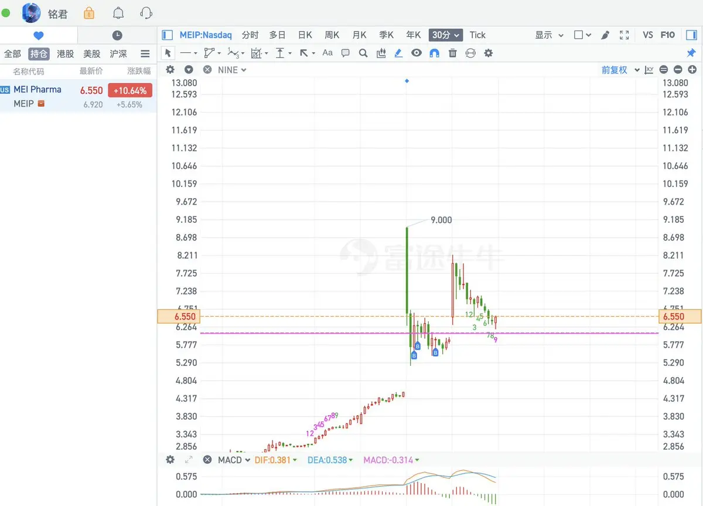Switch to 日K daily candles
703x506 pixels.
click(x=305, y=35)
